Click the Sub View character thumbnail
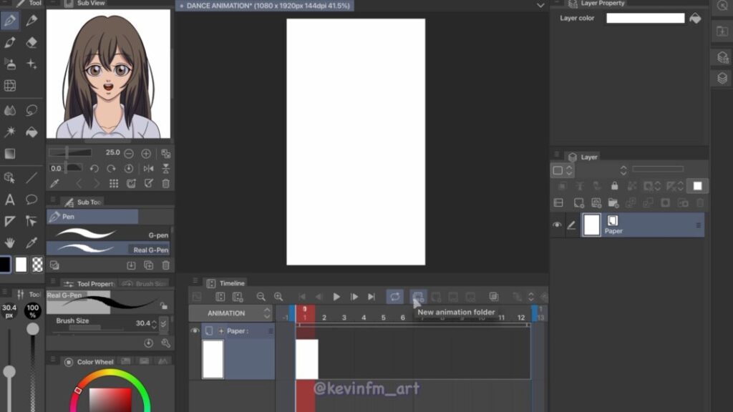733x412 pixels. [x=109, y=74]
